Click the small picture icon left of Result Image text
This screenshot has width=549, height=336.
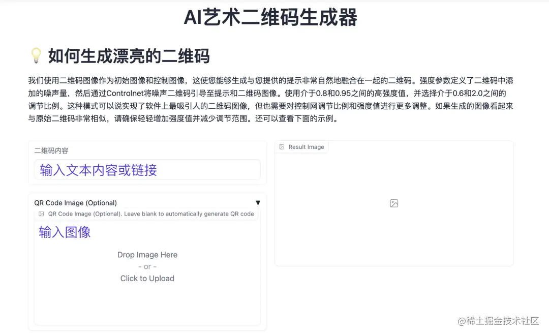(282, 146)
